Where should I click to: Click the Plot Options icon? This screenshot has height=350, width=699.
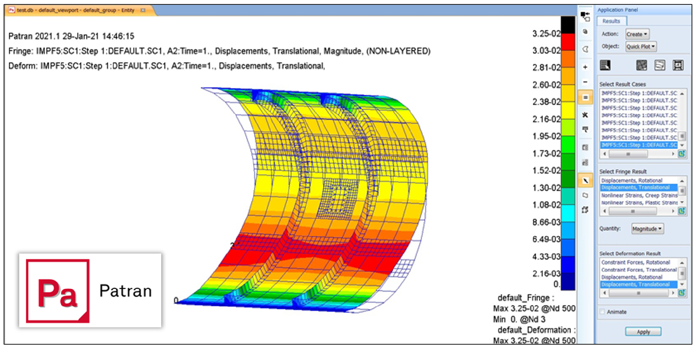678,65
